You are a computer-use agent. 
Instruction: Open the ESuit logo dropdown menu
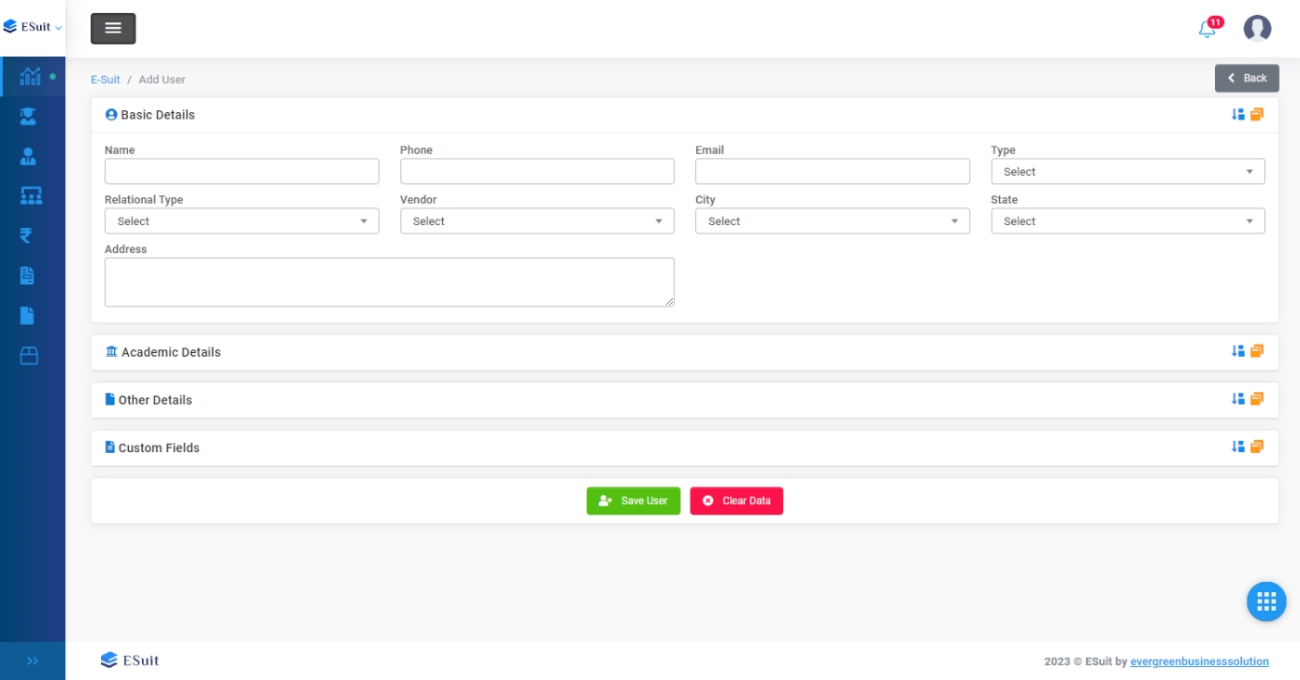[33, 27]
